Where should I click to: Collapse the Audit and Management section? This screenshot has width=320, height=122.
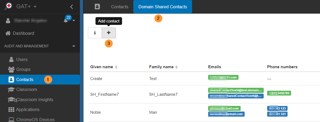(x=73, y=46)
